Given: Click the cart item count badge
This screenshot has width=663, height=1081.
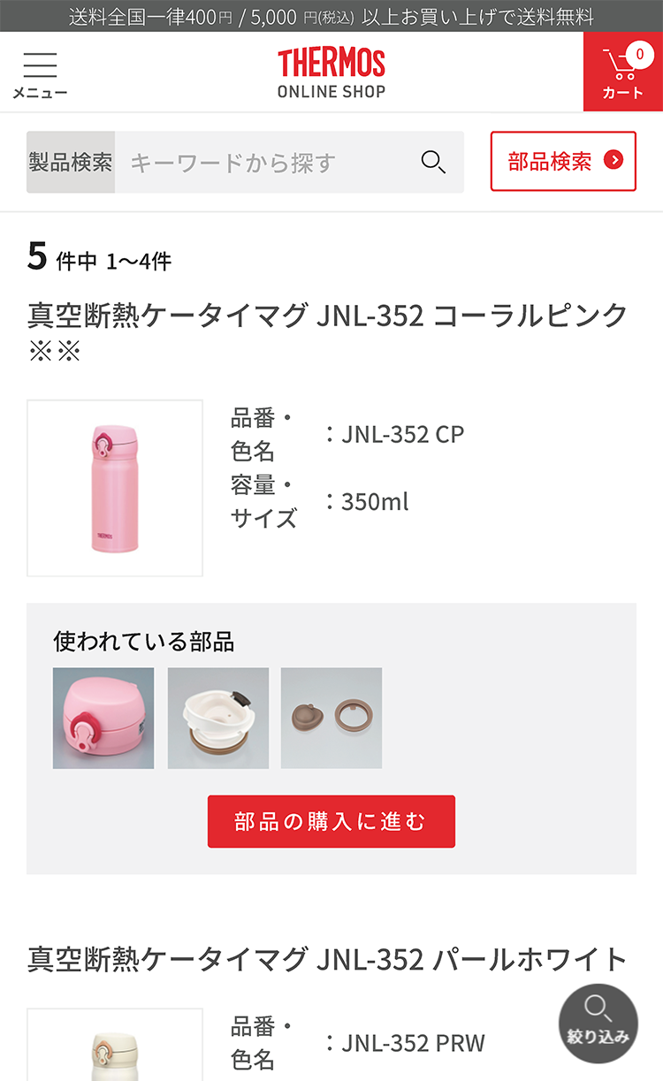Looking at the screenshot, I should (x=639, y=55).
